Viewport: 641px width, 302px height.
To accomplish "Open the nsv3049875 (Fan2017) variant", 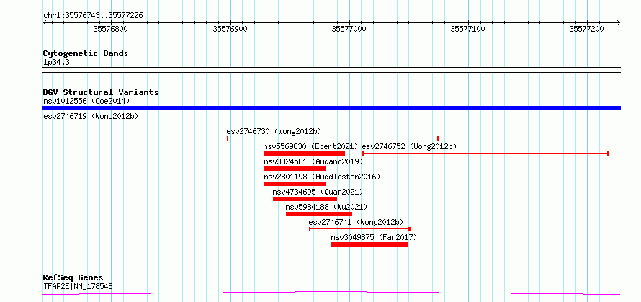I will click(374, 237).
